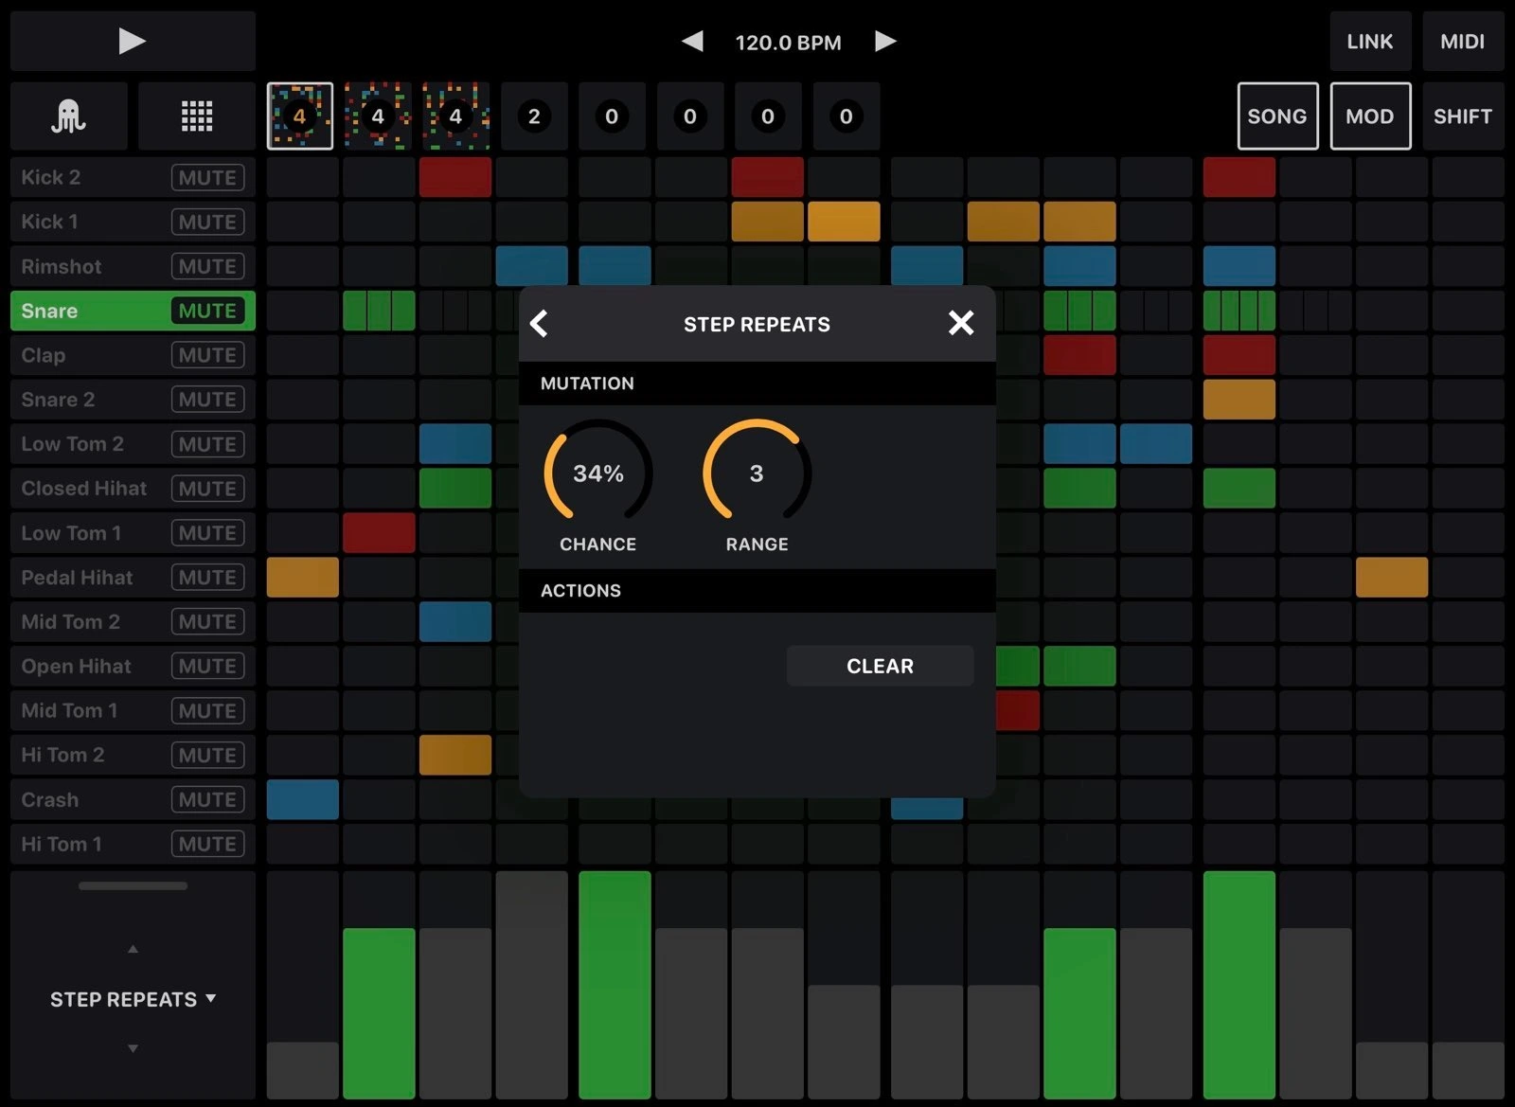Mute the Snare track
1515x1107 pixels.
coord(207,311)
